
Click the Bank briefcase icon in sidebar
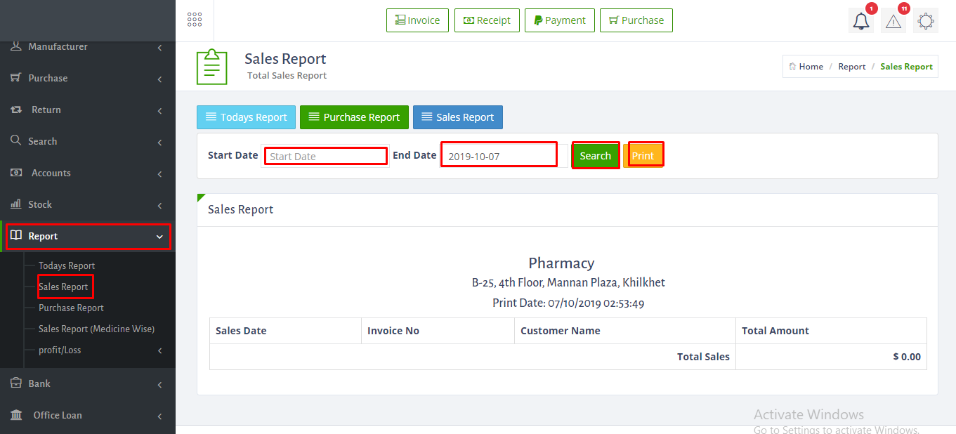click(15, 383)
